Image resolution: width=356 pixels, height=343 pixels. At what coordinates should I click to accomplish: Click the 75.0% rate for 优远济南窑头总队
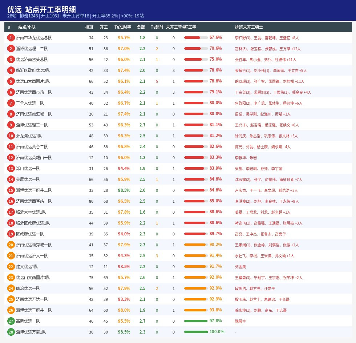(215, 59)
